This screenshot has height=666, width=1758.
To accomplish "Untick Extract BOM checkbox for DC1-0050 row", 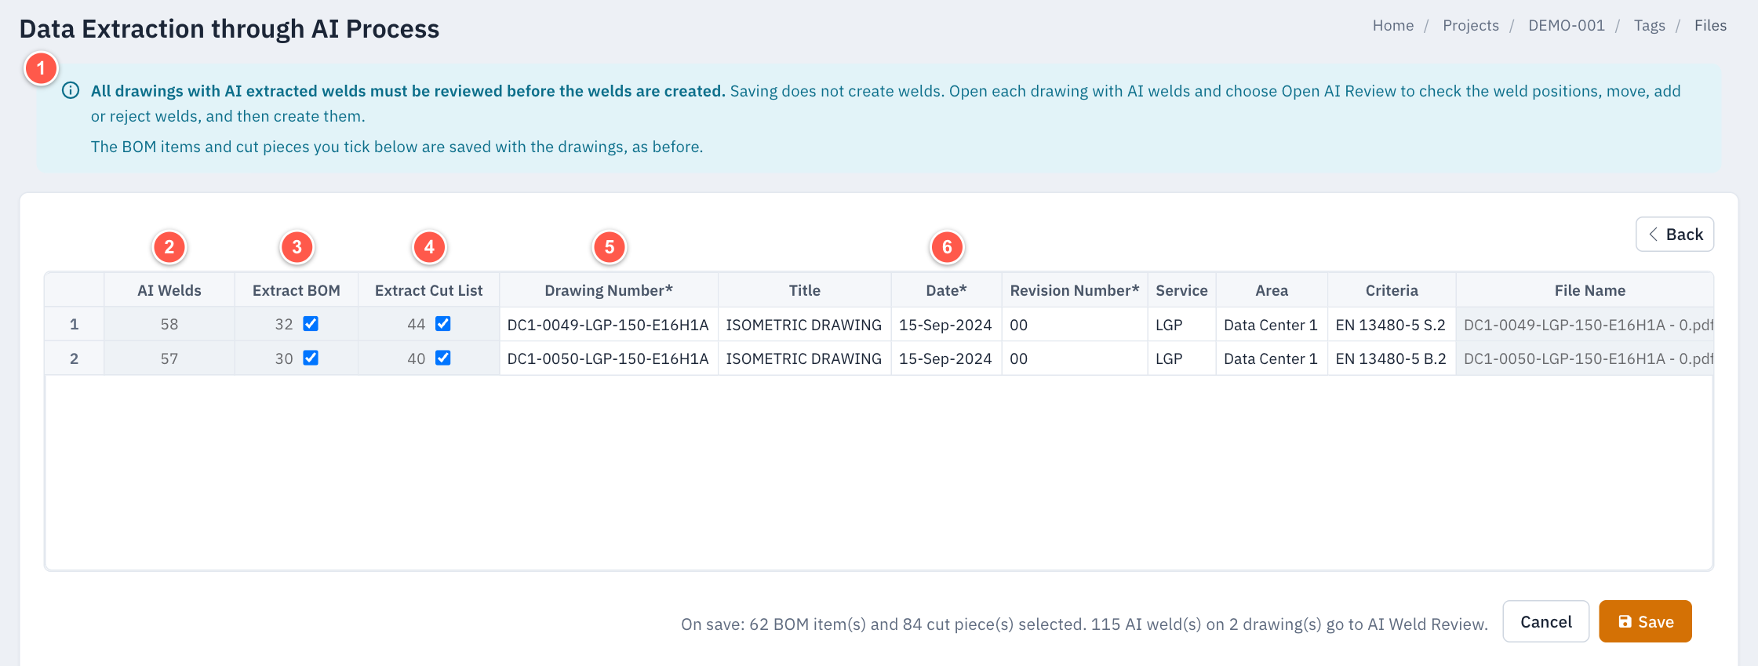I will (x=311, y=358).
